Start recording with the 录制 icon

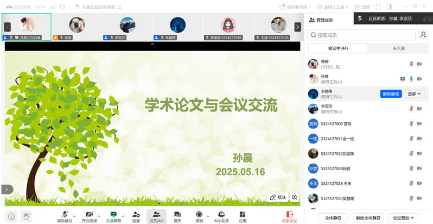click(199, 216)
